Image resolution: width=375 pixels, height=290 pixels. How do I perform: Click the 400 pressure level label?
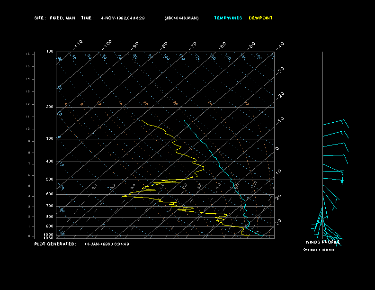click(x=50, y=161)
